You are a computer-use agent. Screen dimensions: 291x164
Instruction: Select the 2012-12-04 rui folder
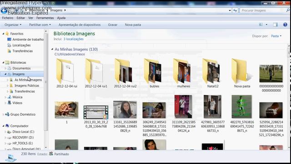pyautogui.click(x=67, y=73)
